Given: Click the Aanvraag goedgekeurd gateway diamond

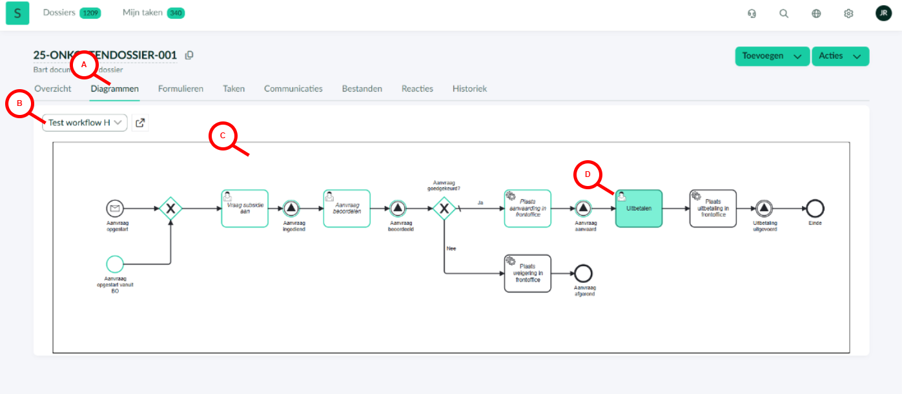Looking at the screenshot, I should (444, 209).
